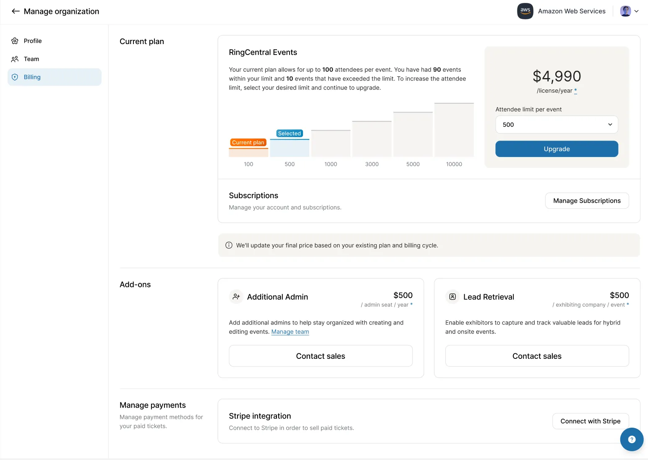Image resolution: width=648 pixels, height=460 pixels.
Task: Click the Additional Admin add-user icon
Action: [x=236, y=297]
